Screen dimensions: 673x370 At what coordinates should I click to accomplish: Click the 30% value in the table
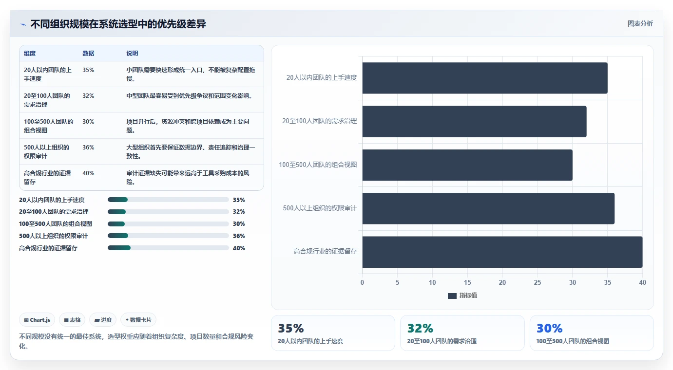click(88, 121)
